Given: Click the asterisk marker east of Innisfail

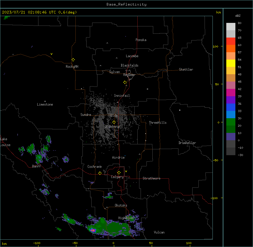Looking at the screenshot, I should click(147, 89).
